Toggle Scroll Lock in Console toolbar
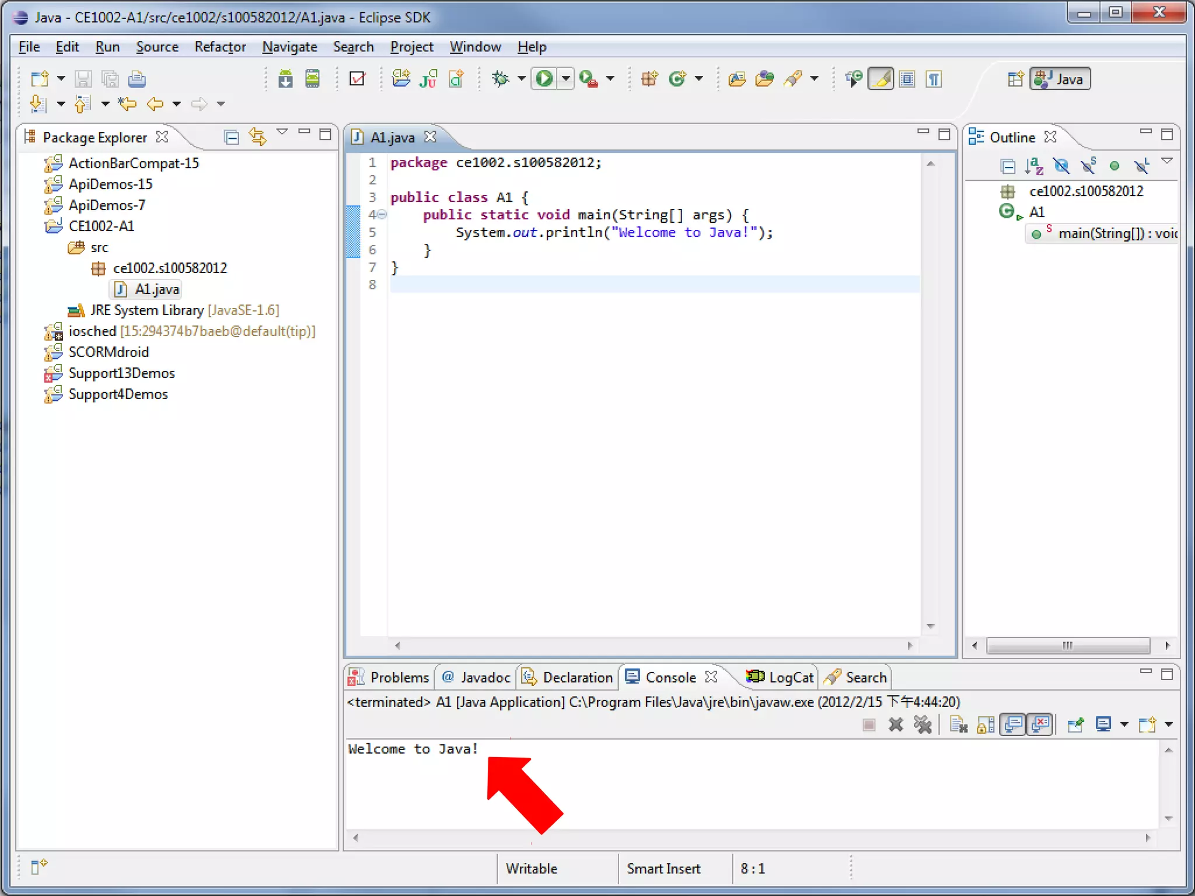This screenshot has height=896, width=1195. coord(986,724)
